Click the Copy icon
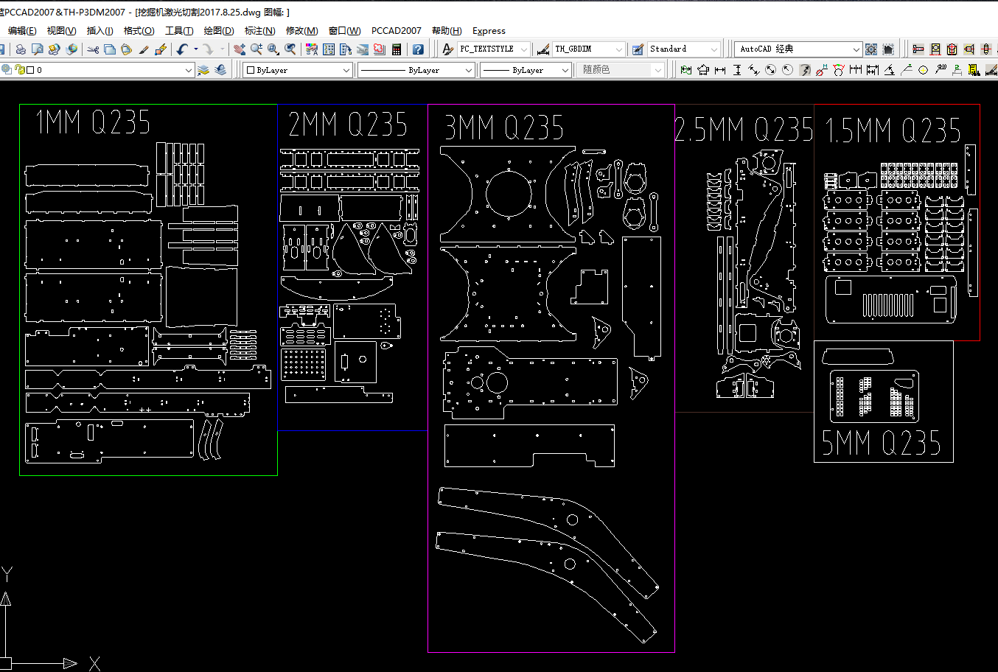 (x=110, y=49)
